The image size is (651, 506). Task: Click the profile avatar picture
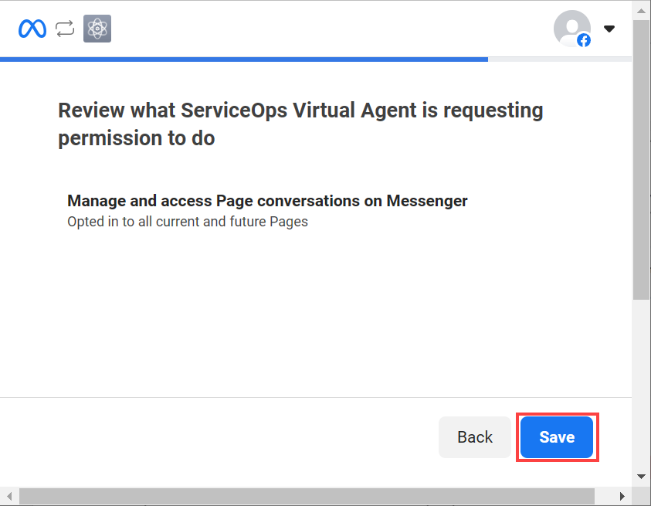pyautogui.click(x=572, y=29)
